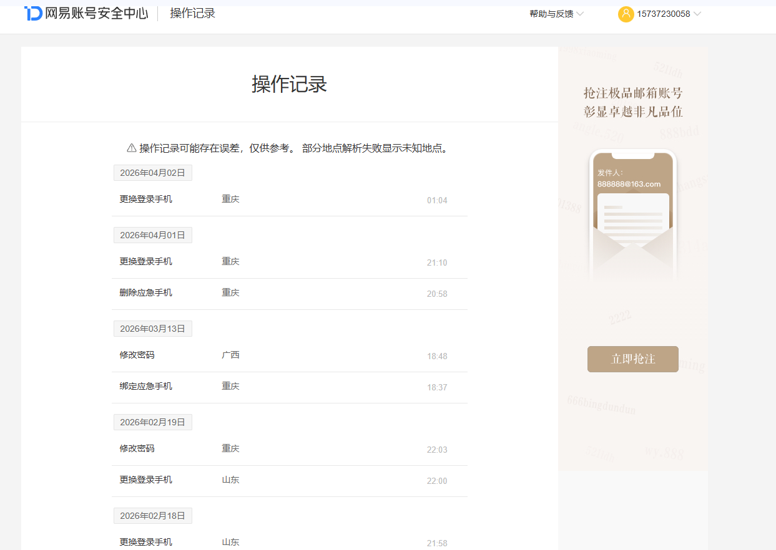
Task: Select date label 2026年02月18日
Action: pyautogui.click(x=152, y=516)
